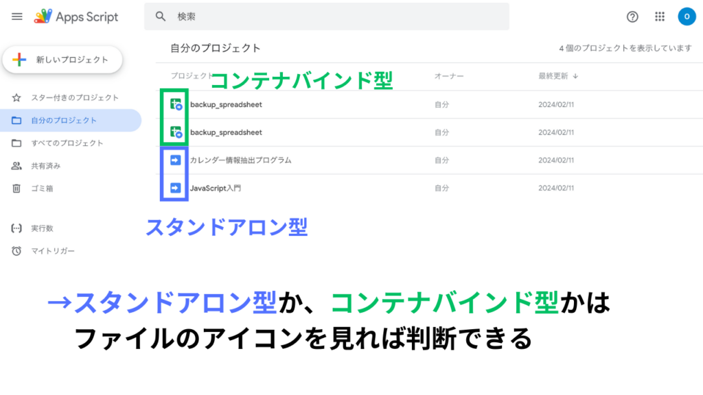This screenshot has height=395, width=703.
Task: View 実行数 executions page
Action: coord(42,228)
